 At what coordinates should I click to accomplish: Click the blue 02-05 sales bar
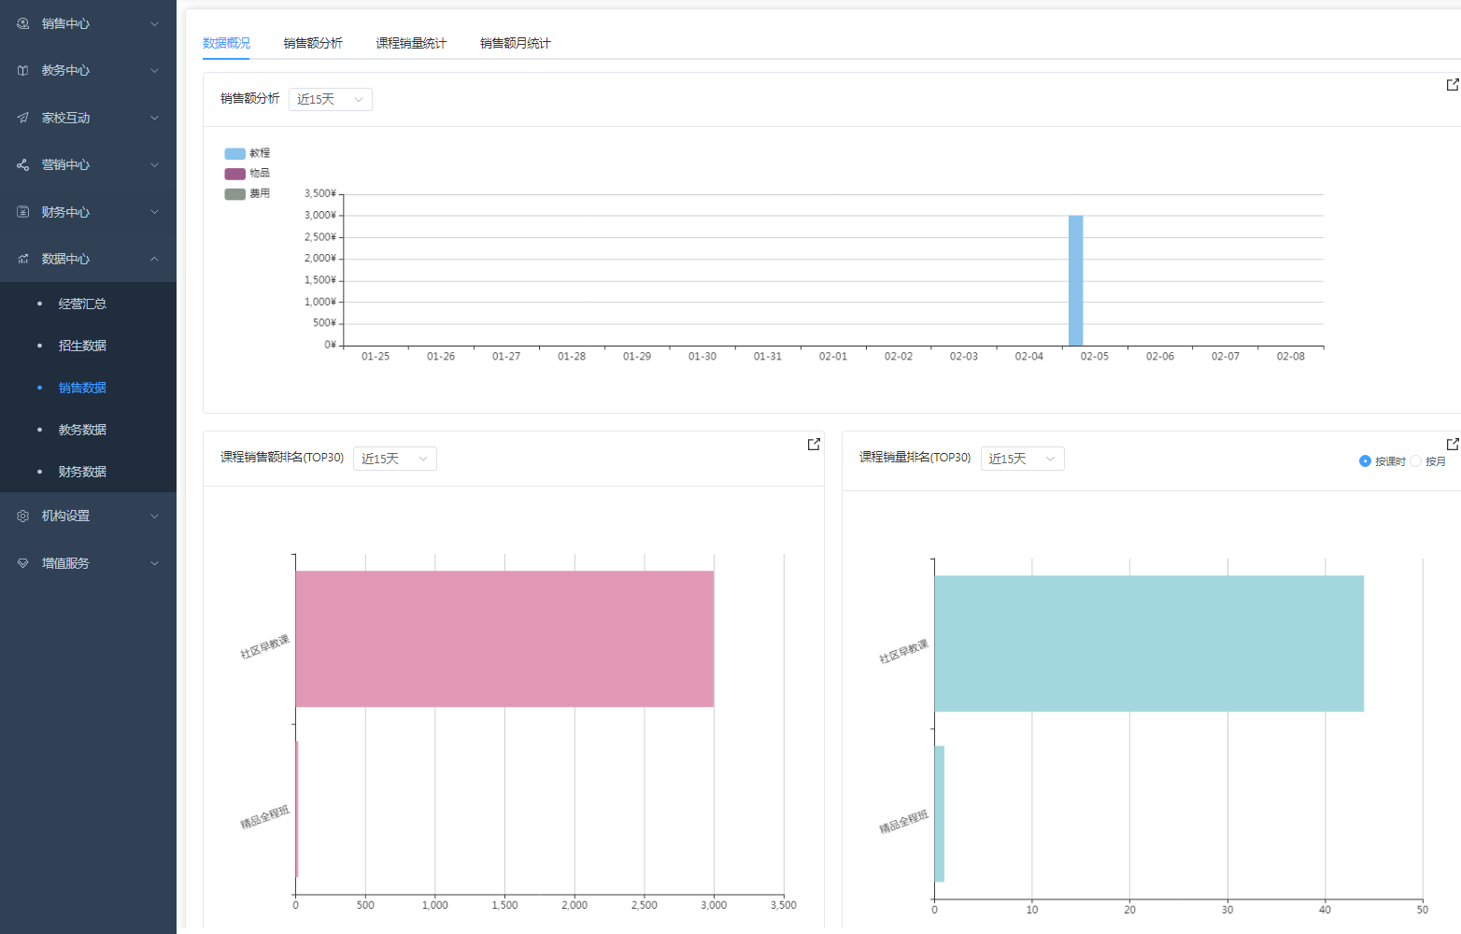1076,280
